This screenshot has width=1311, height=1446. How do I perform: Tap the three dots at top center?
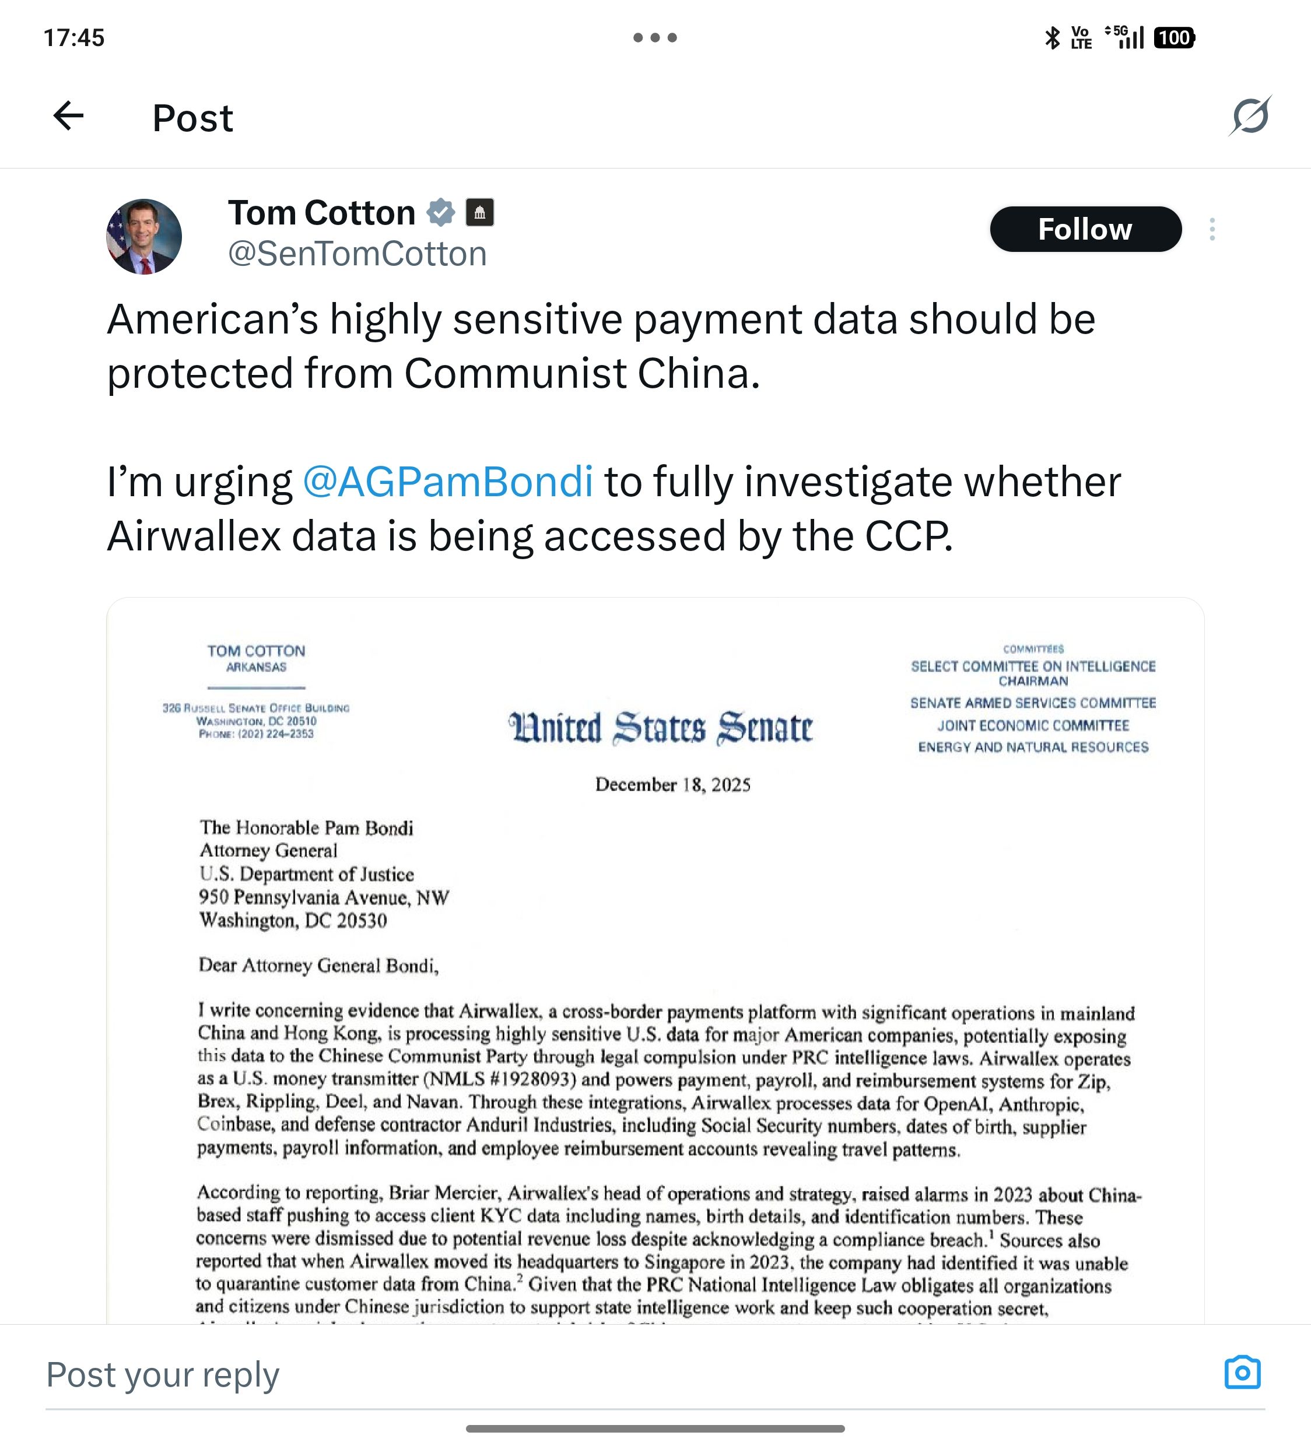[655, 37]
